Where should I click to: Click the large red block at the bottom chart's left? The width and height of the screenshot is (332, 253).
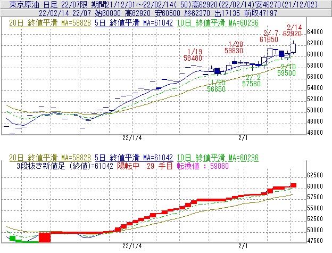pyautogui.click(x=45, y=238)
